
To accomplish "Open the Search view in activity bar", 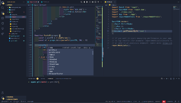I will 3,8.
